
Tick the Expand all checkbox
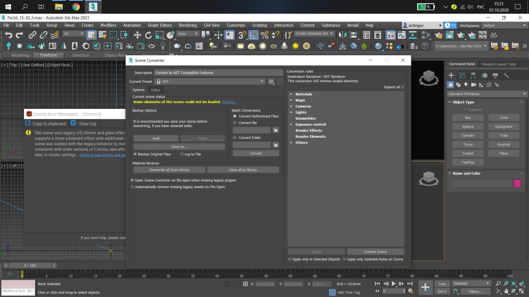click(x=403, y=87)
